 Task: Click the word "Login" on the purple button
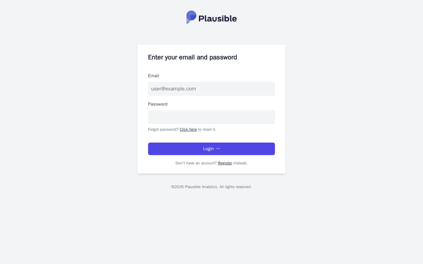pos(209,149)
